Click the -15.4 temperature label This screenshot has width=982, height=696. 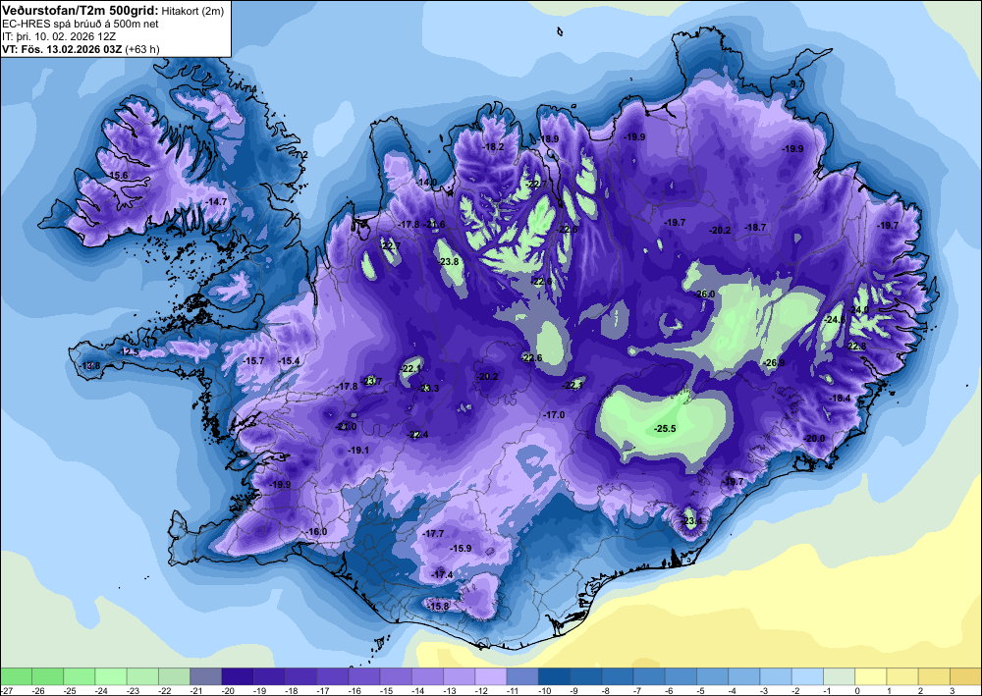point(290,361)
